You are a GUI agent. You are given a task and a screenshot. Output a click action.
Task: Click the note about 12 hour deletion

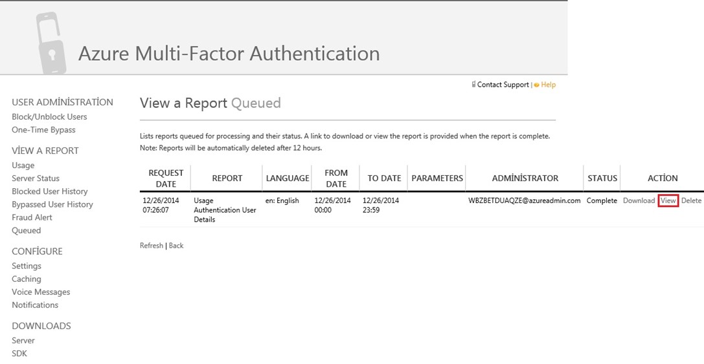pos(231,148)
